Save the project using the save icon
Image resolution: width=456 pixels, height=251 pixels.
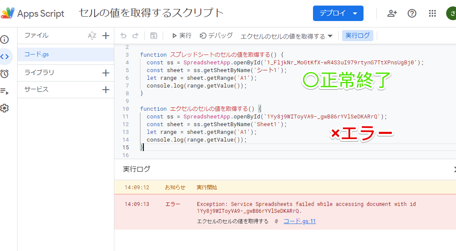154,35
